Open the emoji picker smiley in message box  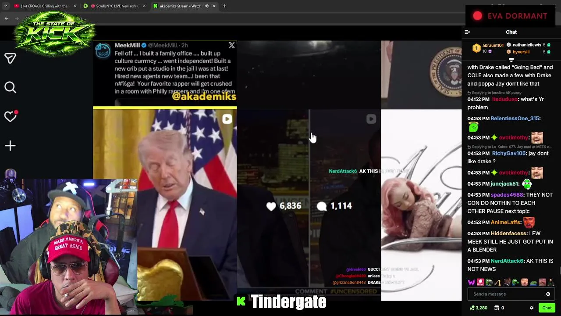click(548, 294)
